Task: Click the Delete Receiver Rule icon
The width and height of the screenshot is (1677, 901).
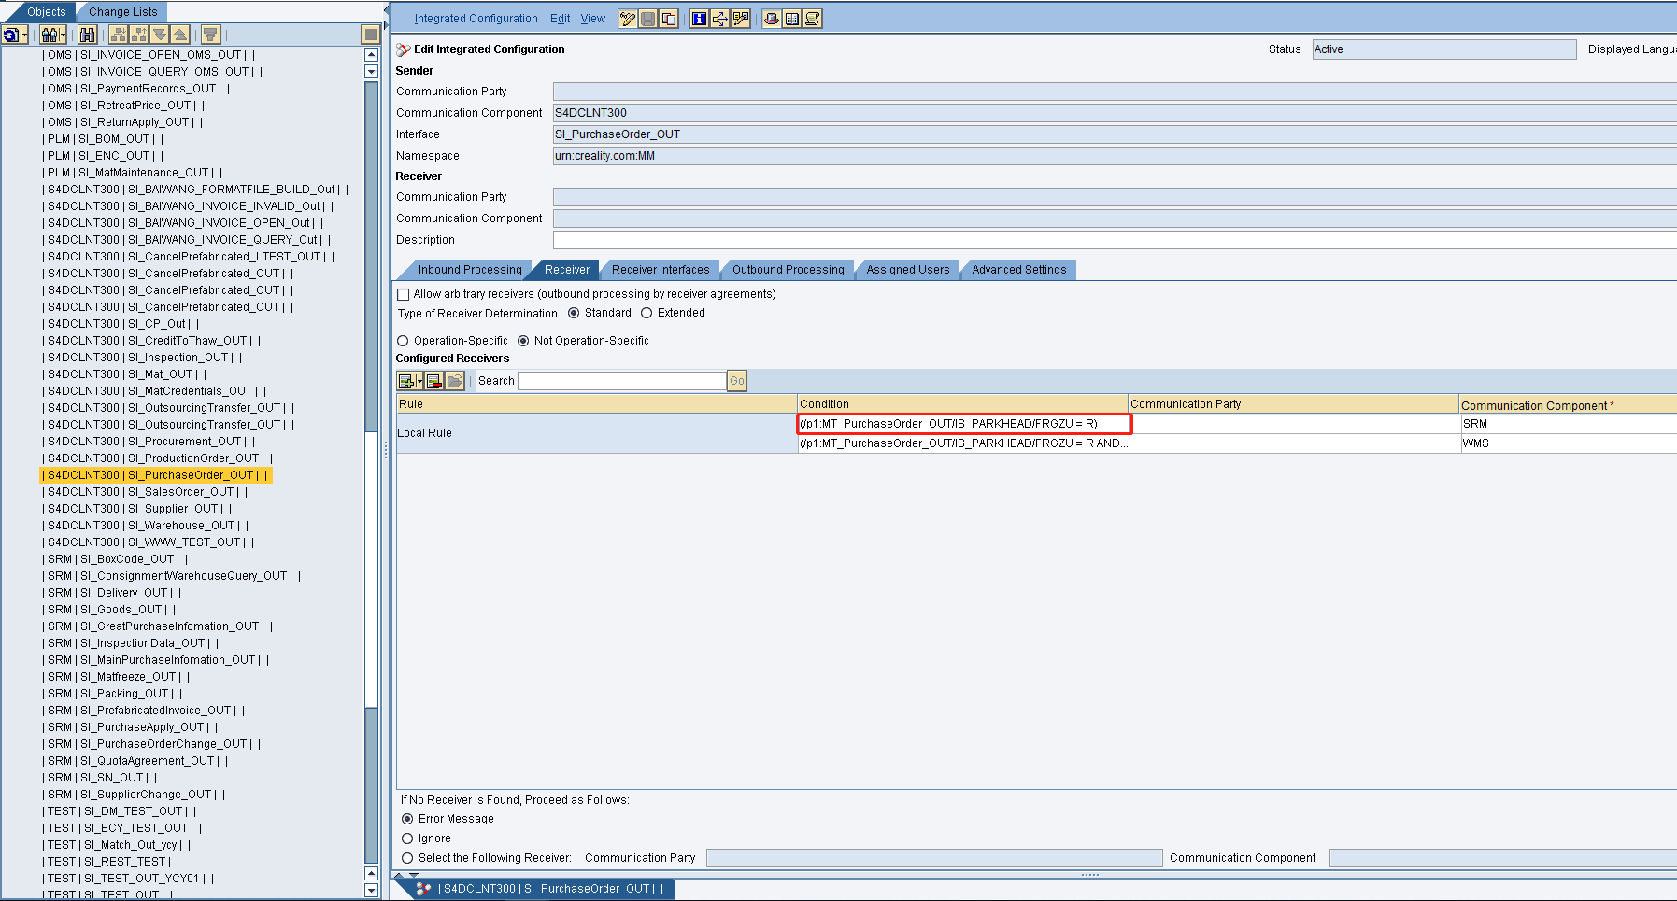Action: tap(433, 381)
